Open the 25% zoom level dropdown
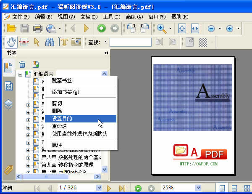252x194 pixels. click(198, 188)
